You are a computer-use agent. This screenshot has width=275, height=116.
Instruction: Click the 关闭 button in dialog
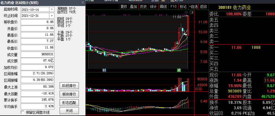click(x=69, y=111)
